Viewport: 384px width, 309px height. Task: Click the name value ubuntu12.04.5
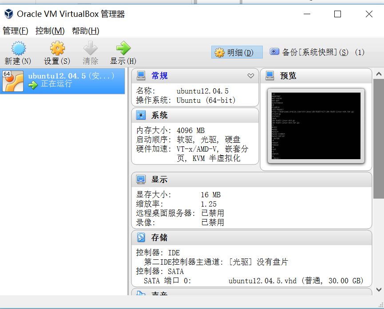tap(202, 91)
